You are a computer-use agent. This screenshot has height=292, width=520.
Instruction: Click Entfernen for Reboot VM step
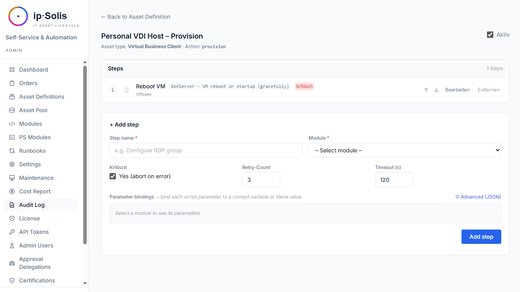click(489, 90)
